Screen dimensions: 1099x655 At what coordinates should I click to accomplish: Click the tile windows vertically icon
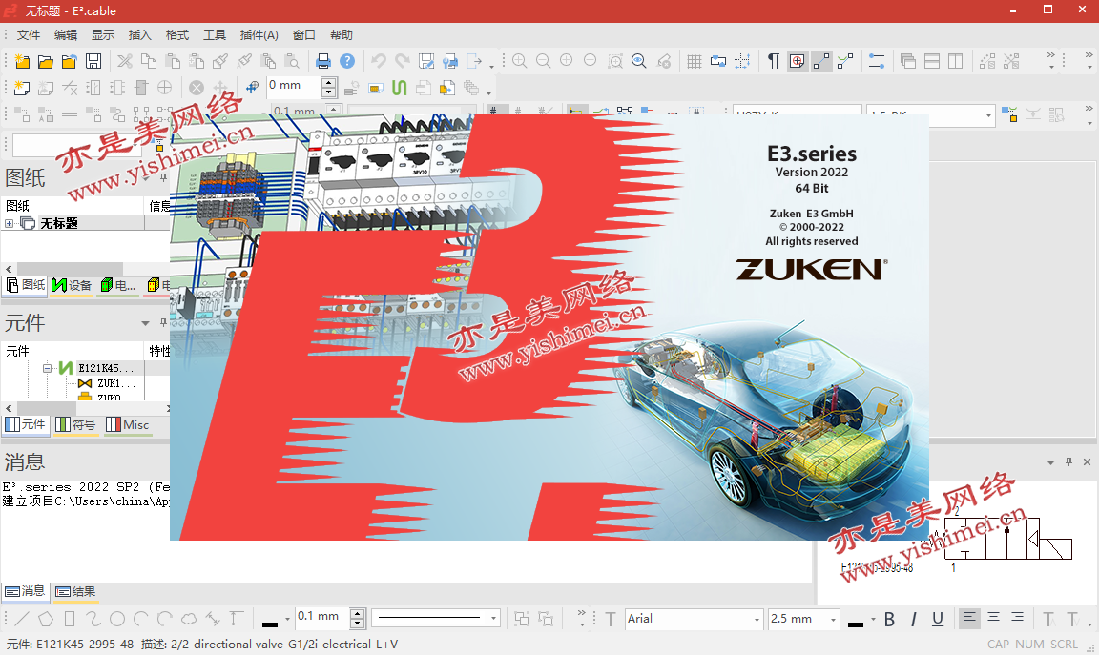point(955,62)
